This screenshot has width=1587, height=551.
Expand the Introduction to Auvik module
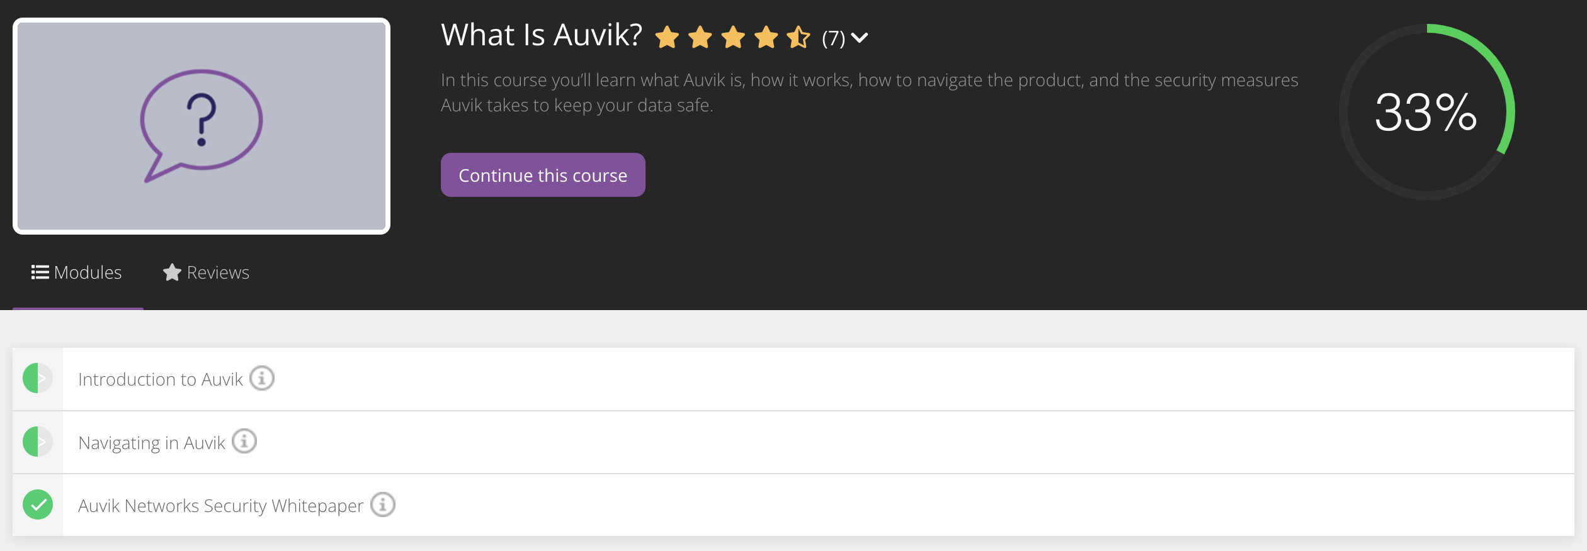click(161, 378)
